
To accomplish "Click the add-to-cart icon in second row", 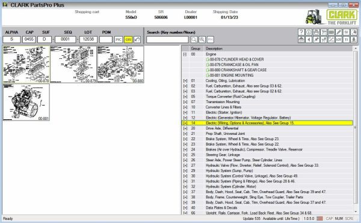I will [324, 40].
